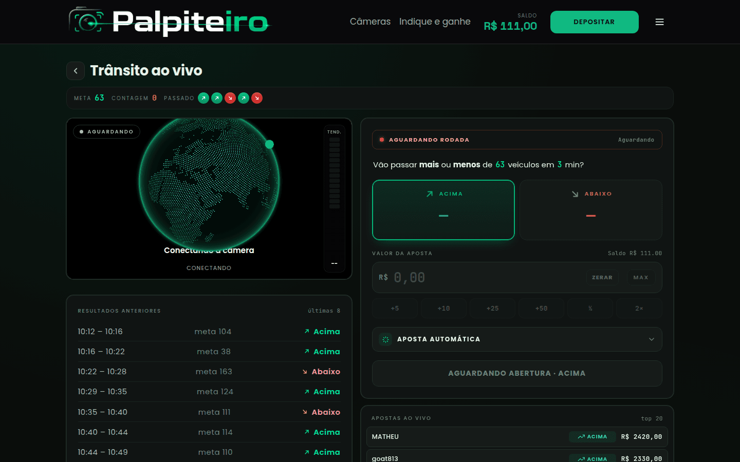Image resolution: width=740 pixels, height=462 pixels.
Task: Open the Câmeras menu item
Action: (370, 22)
